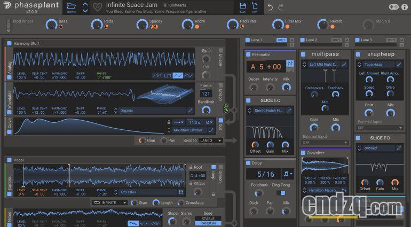Click the plus routing icon beside Wavetable
Image resolution: width=411 pixels, height=227 pixels.
point(234,110)
